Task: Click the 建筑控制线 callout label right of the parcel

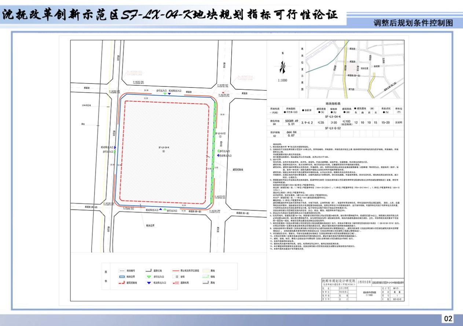Action: click(238, 170)
